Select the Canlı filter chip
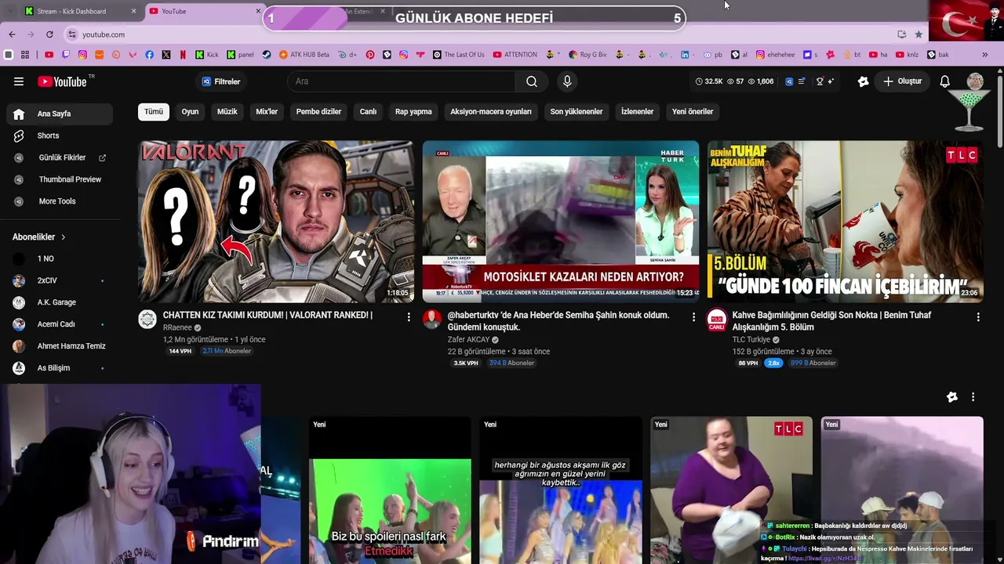Image resolution: width=1004 pixels, height=564 pixels. point(368,111)
